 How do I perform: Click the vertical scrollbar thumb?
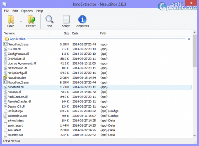195,51
